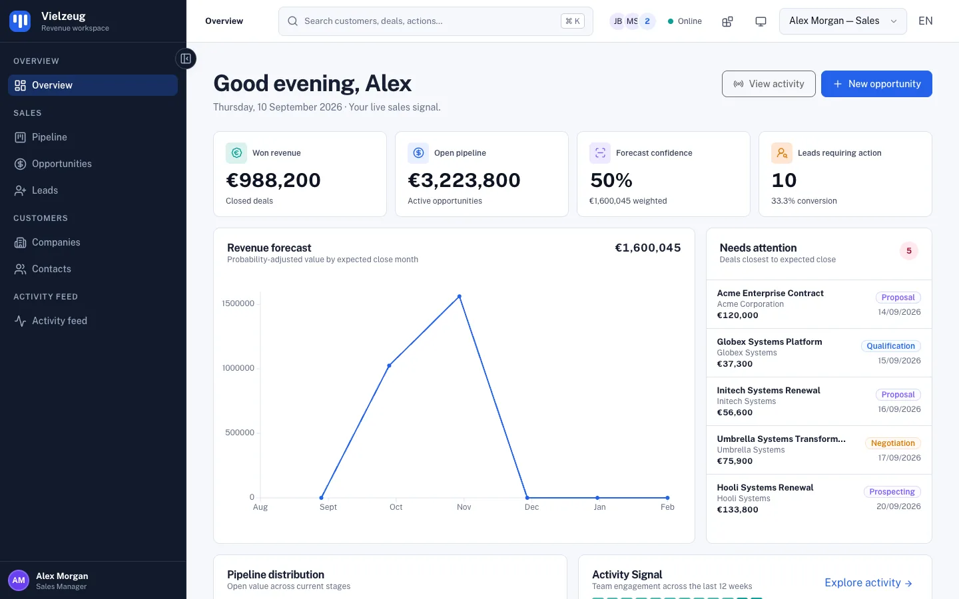Click the Alex Morgan Sales Manager profile
959x599 pixels.
tap(93, 580)
